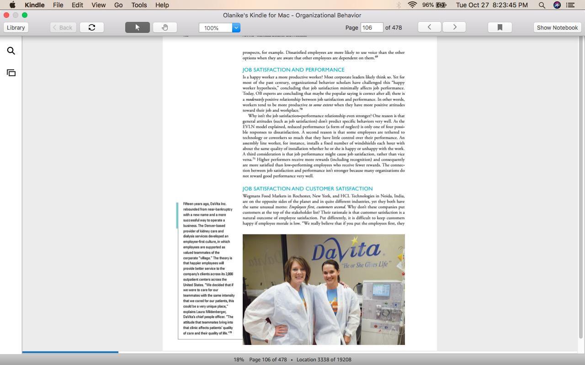
Task: Click the sync refresh icon button
Action: (x=92, y=27)
